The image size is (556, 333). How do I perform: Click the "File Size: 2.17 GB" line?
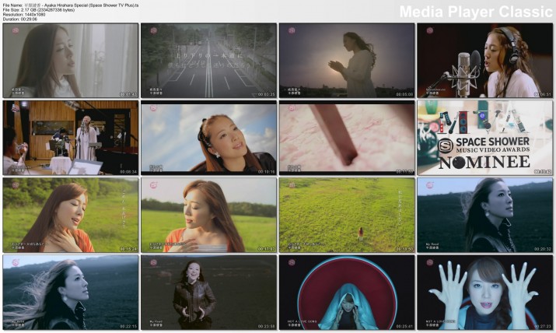(x=39, y=10)
